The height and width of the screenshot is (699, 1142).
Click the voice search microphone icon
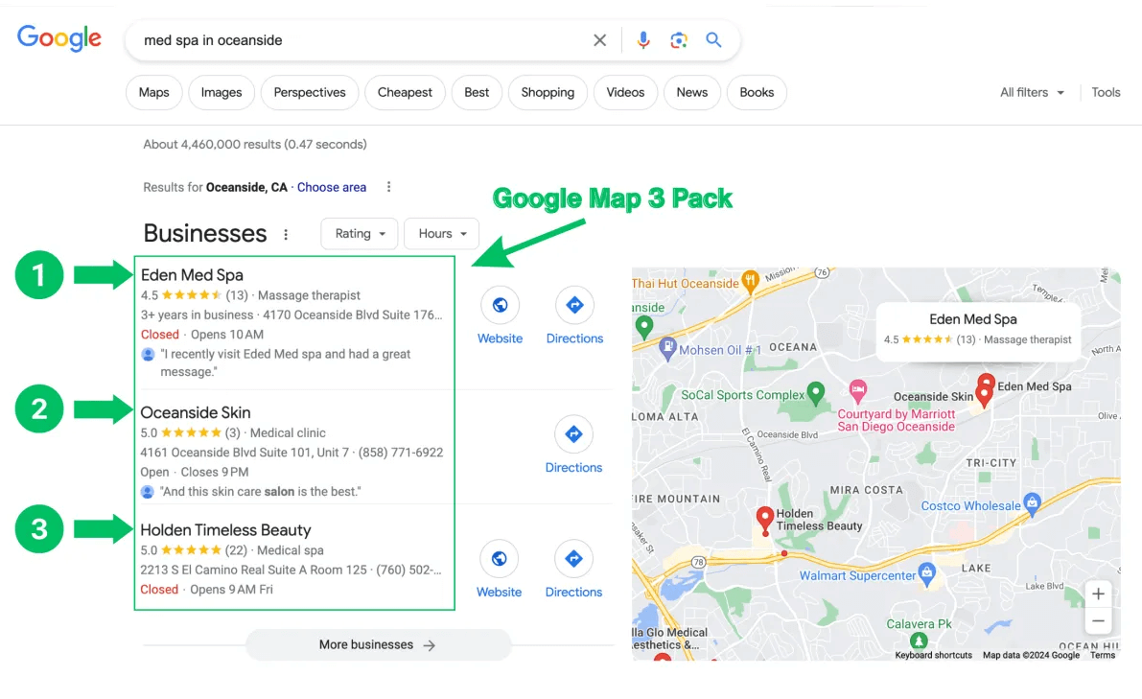643,39
